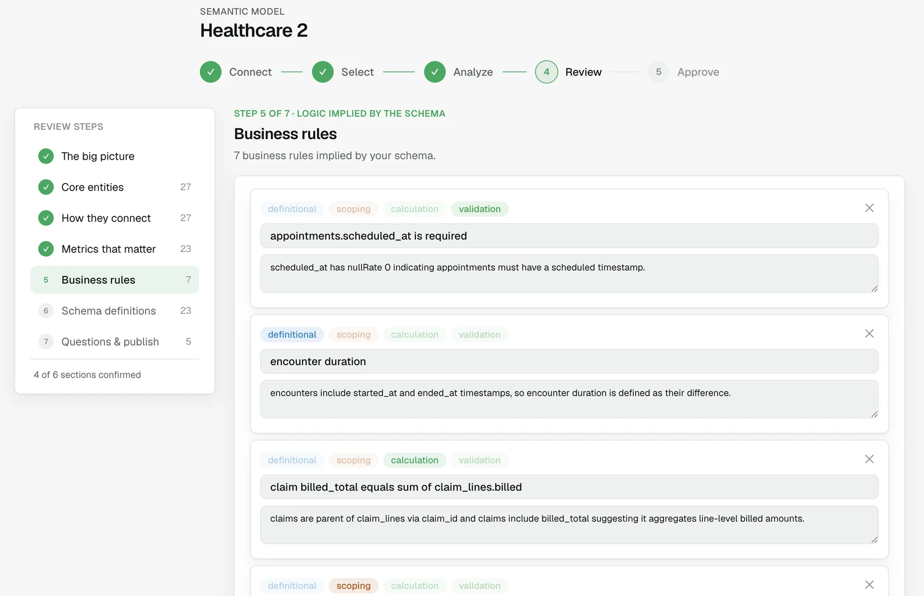Set claim billed_total rule type to scoping
The width and height of the screenshot is (924, 596).
coord(353,460)
